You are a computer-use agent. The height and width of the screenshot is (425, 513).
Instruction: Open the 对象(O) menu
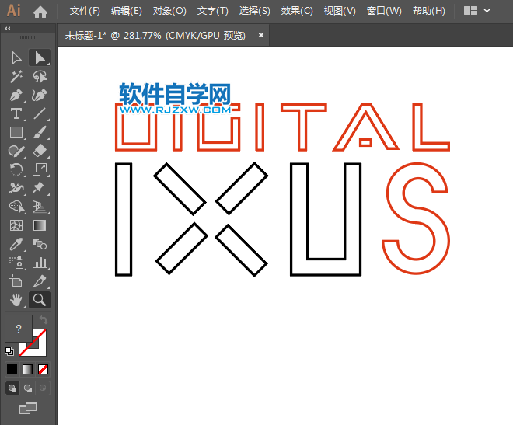tap(169, 11)
